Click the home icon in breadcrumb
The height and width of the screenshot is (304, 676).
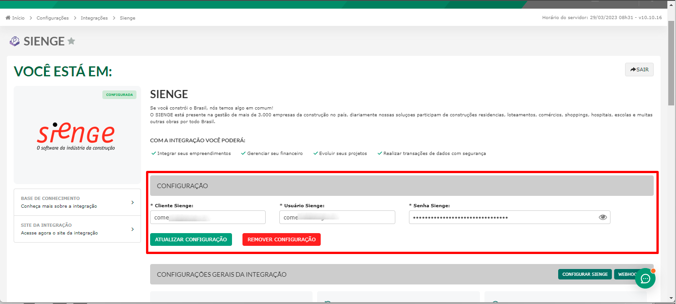(8, 18)
